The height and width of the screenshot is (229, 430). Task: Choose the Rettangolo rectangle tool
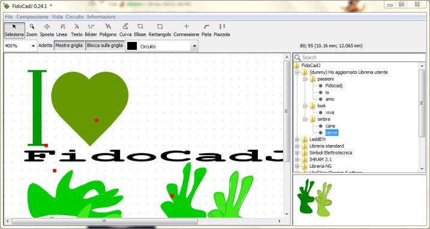pos(160,30)
